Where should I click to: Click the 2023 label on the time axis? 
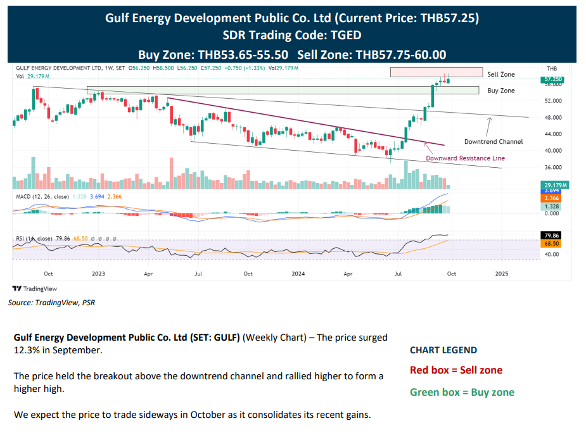tap(98, 274)
